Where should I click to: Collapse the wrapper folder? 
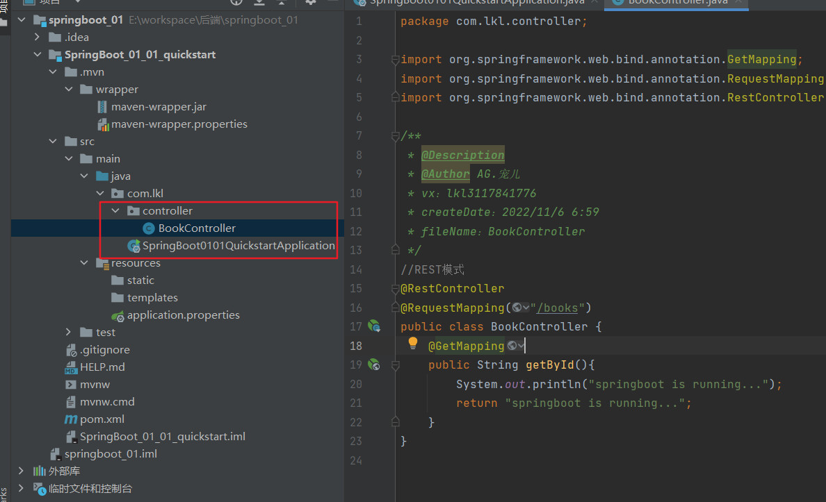(x=68, y=90)
